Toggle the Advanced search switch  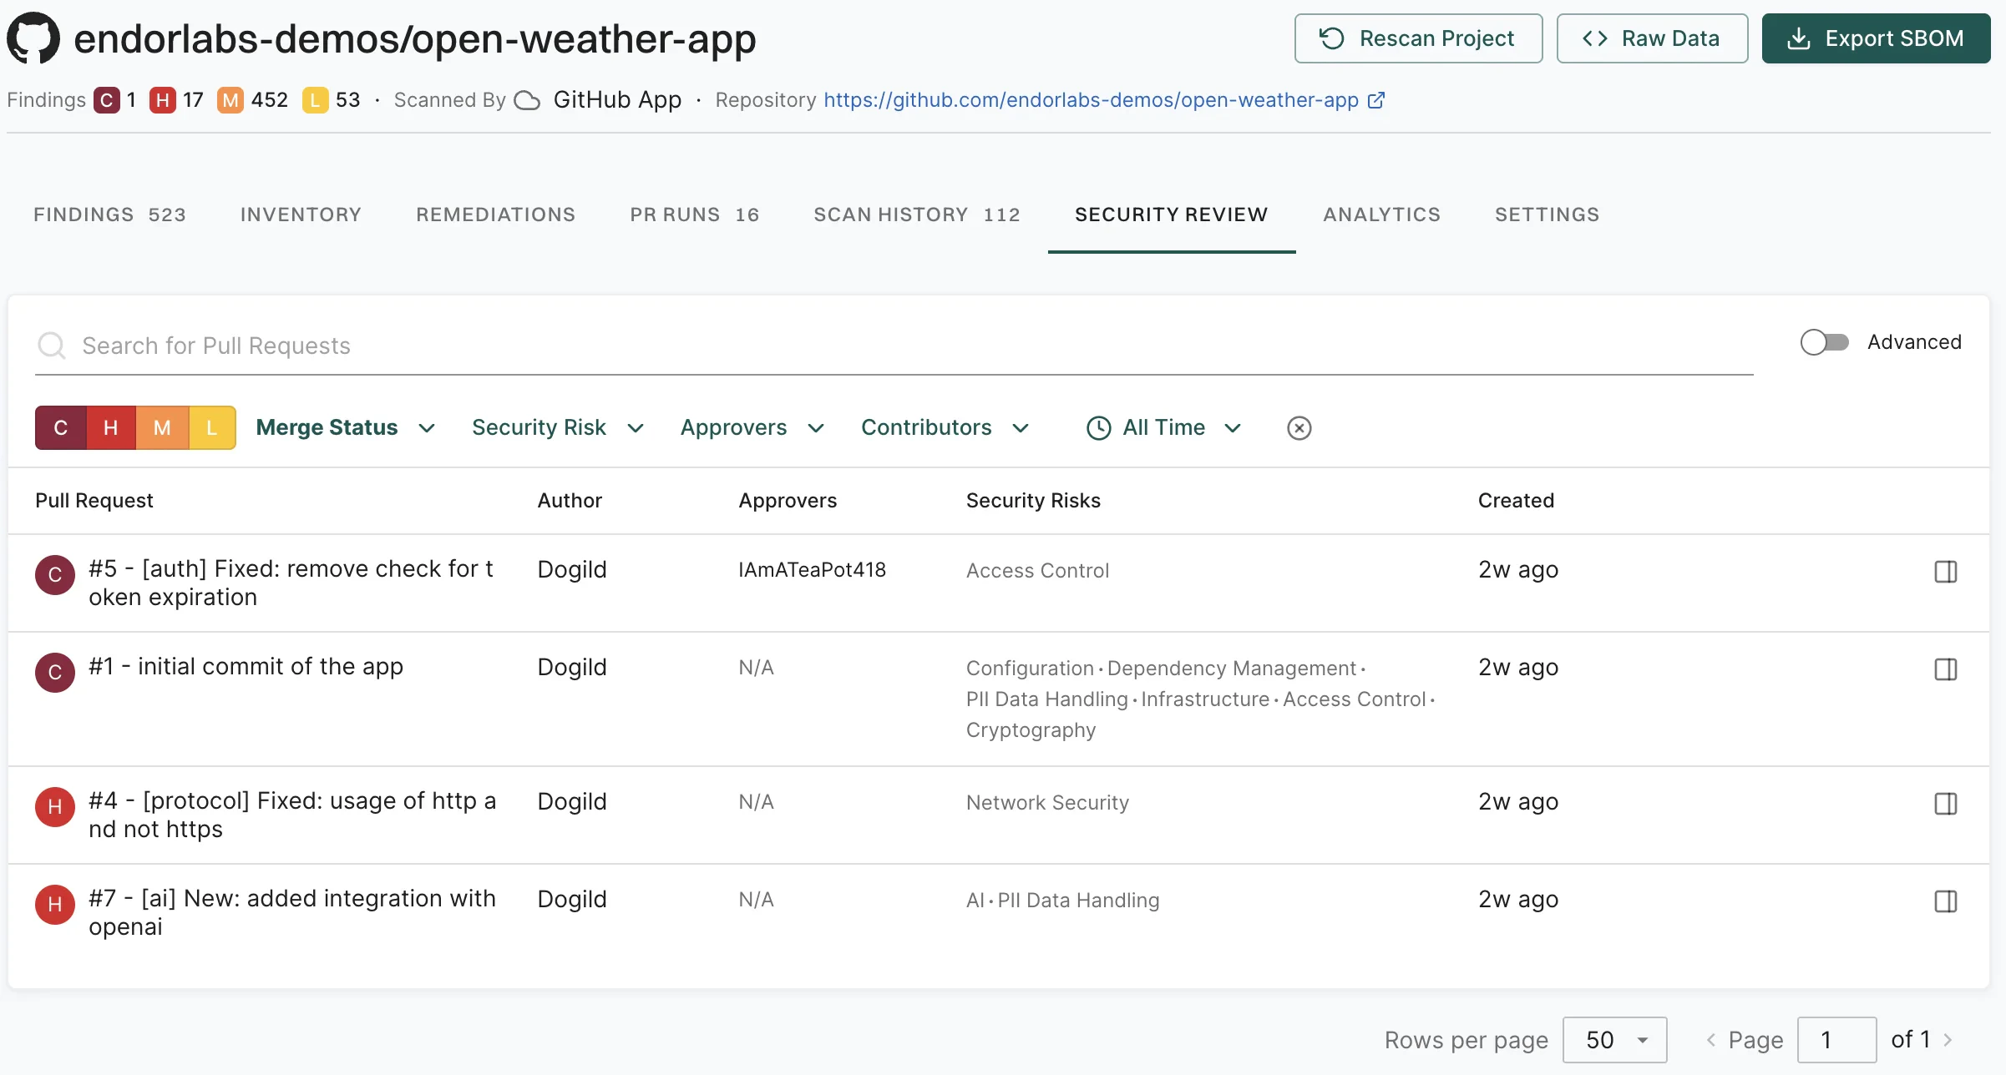tap(1824, 342)
